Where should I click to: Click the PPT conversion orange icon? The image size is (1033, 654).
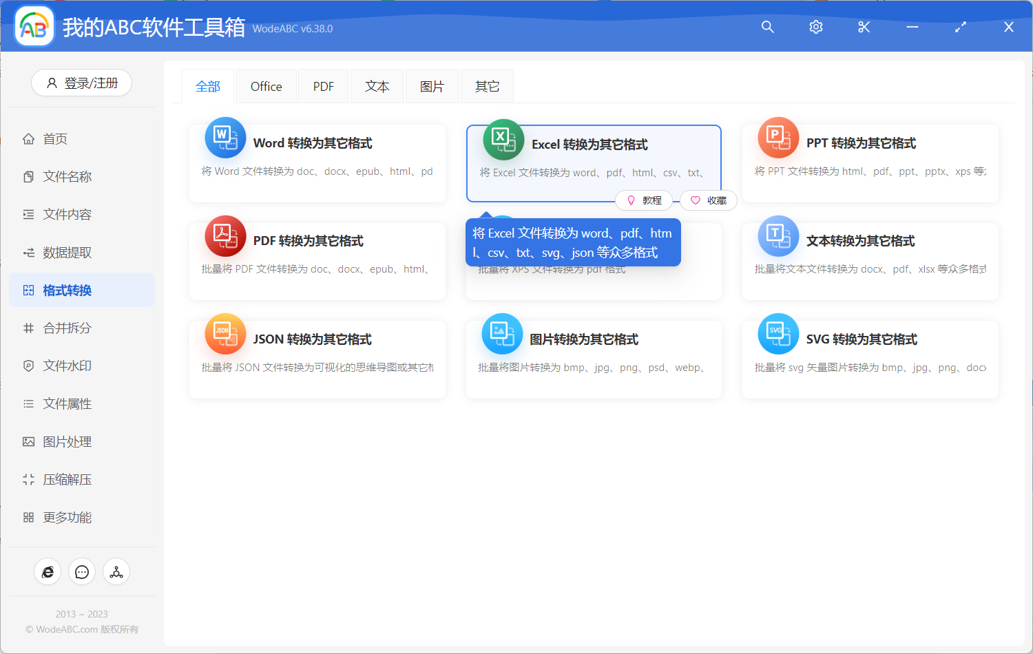coord(778,138)
